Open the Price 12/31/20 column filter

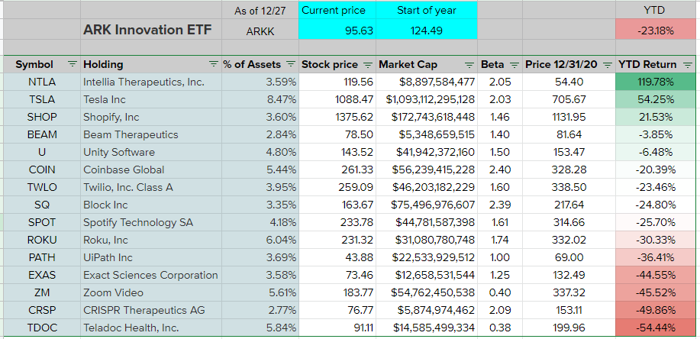605,65
